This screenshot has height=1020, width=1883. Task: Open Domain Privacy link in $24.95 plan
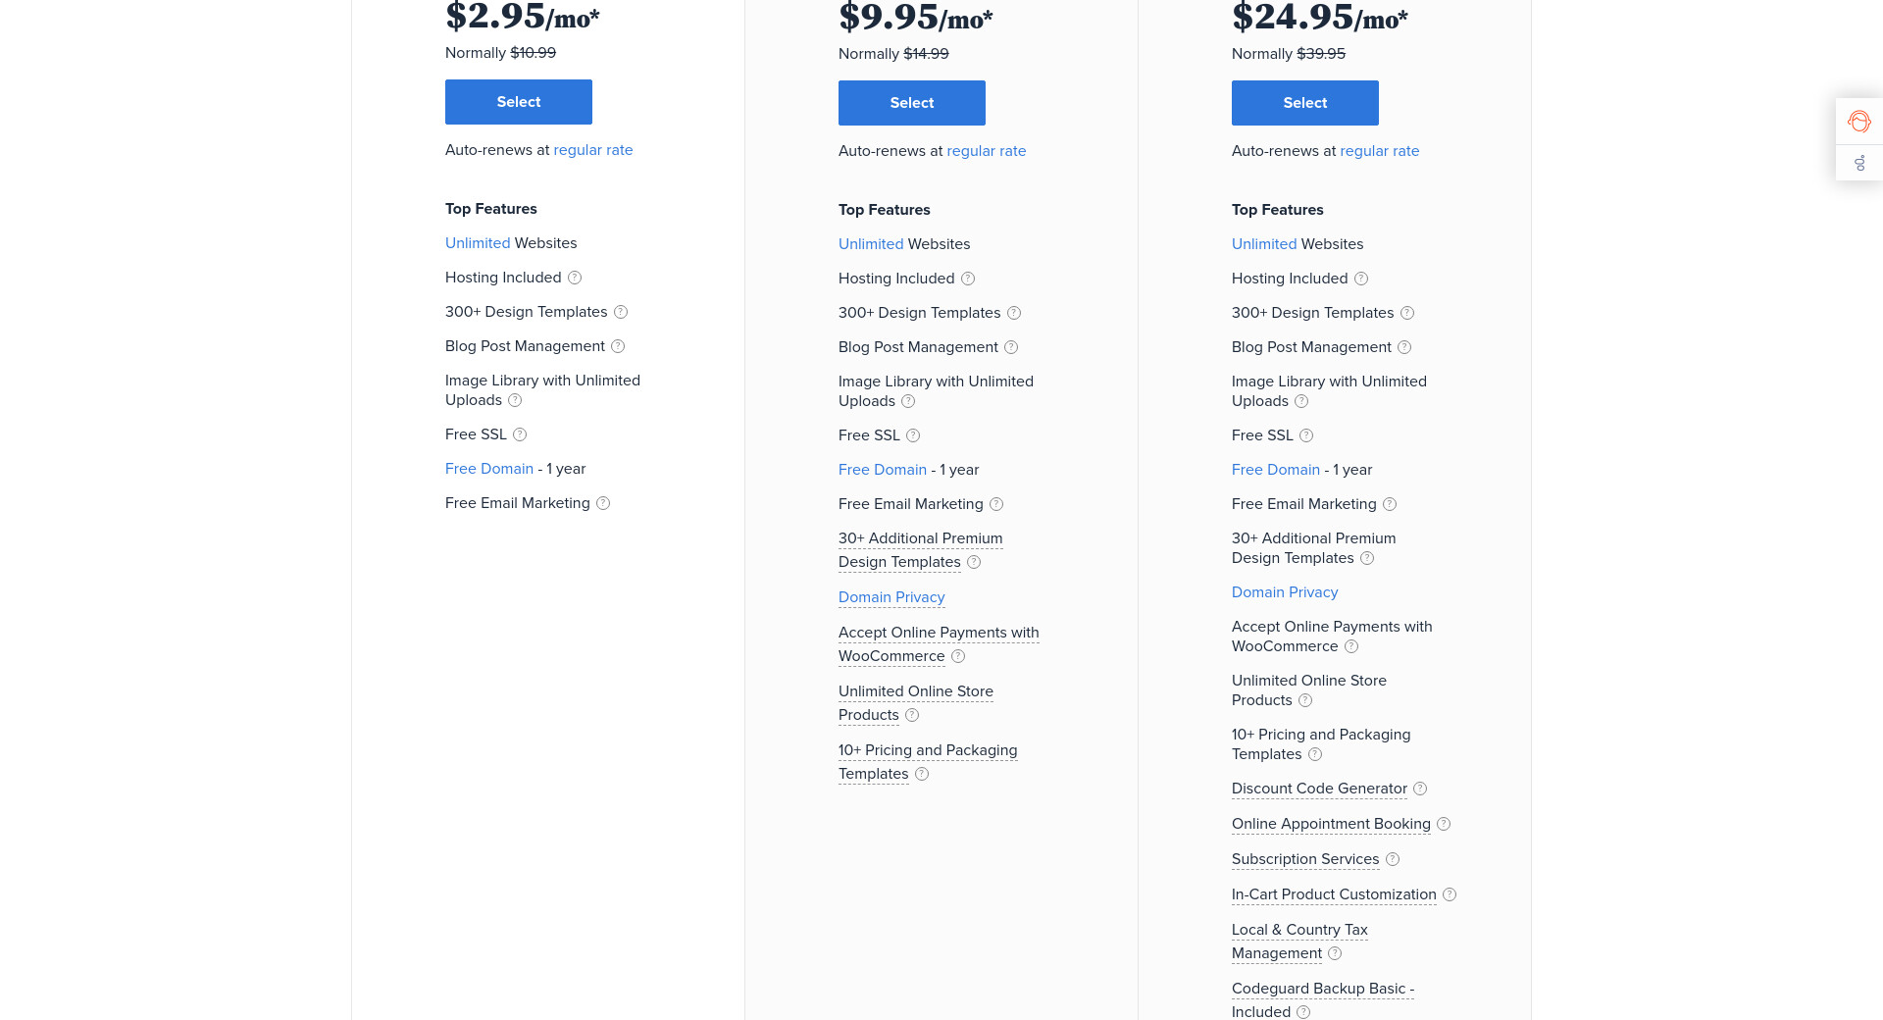1284,592
